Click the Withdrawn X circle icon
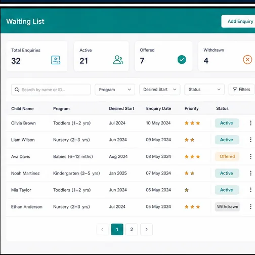255x255 pixels. click(247, 60)
